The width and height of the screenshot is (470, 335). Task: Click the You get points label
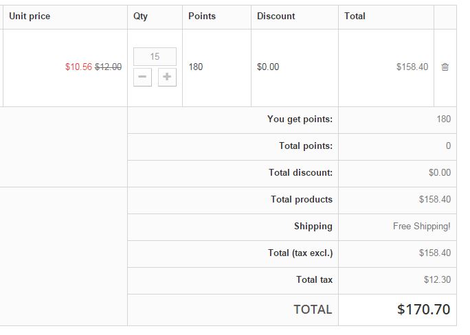point(300,119)
